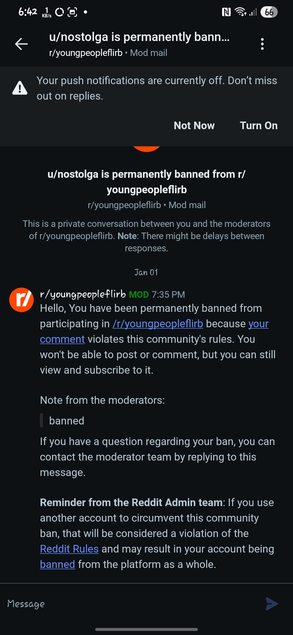Open the /r/youngpeopleflirb link
Viewport: 293px width, 635px height.
(x=158, y=324)
